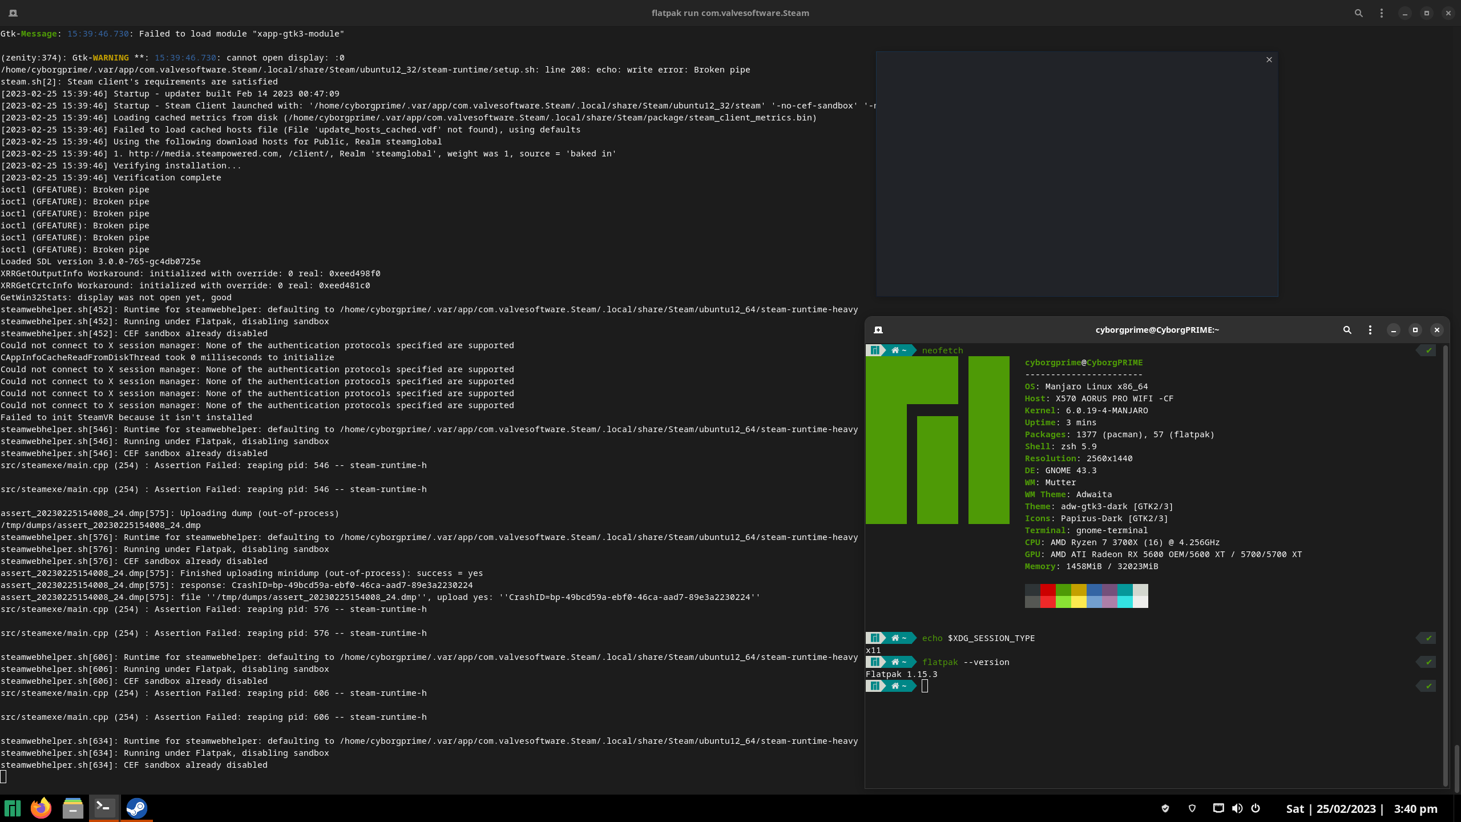
Task: Open the calendar by clicking the date display
Action: pyautogui.click(x=1347, y=808)
